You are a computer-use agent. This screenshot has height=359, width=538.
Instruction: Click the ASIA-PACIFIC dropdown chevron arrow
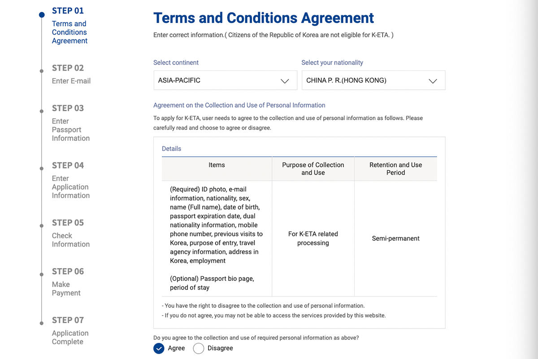click(x=285, y=81)
